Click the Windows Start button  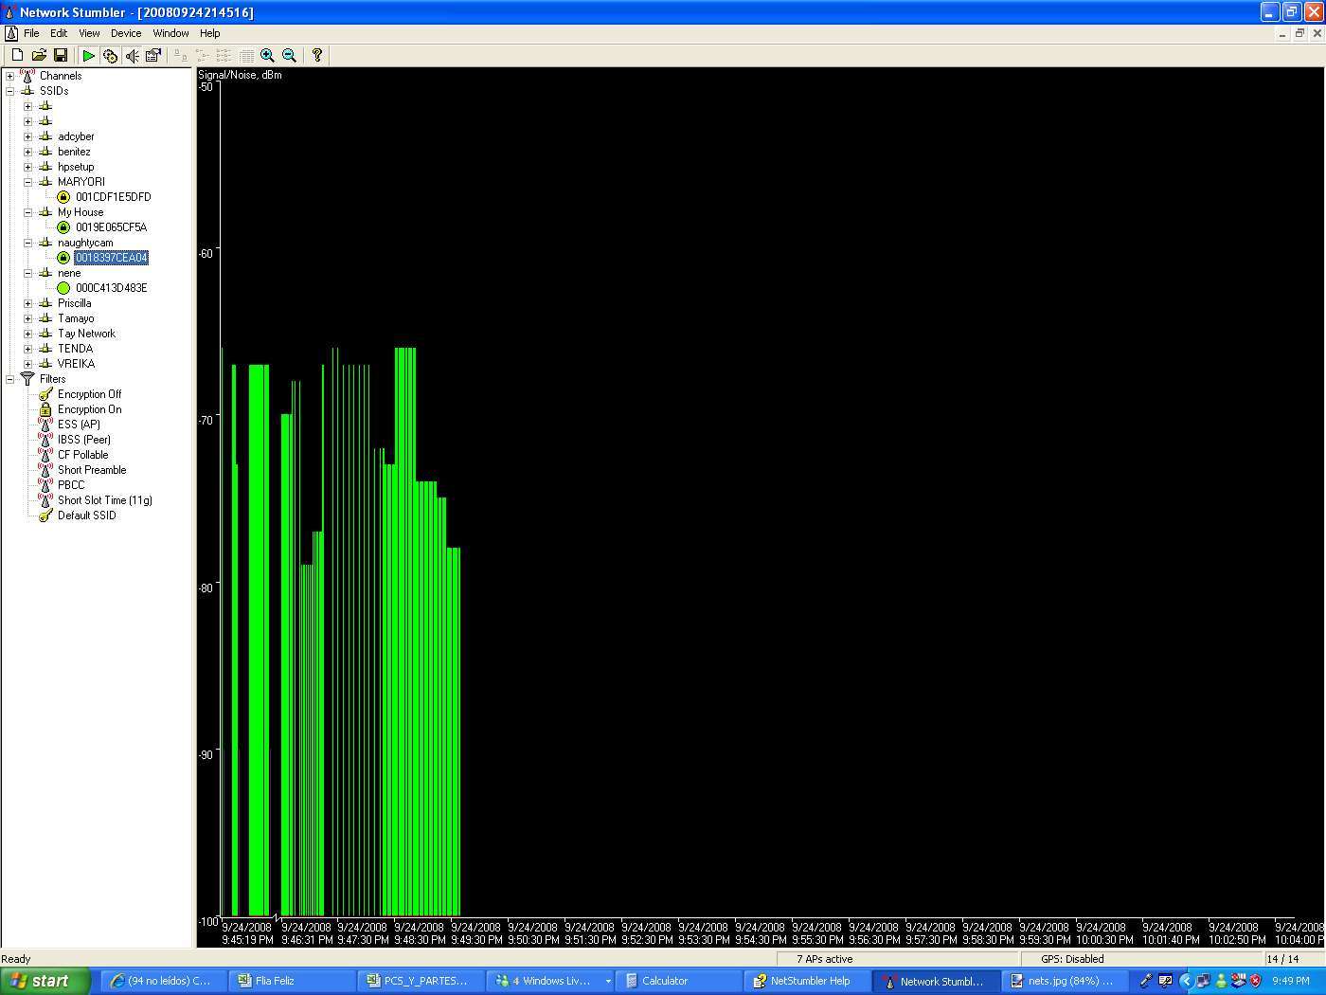coord(45,981)
